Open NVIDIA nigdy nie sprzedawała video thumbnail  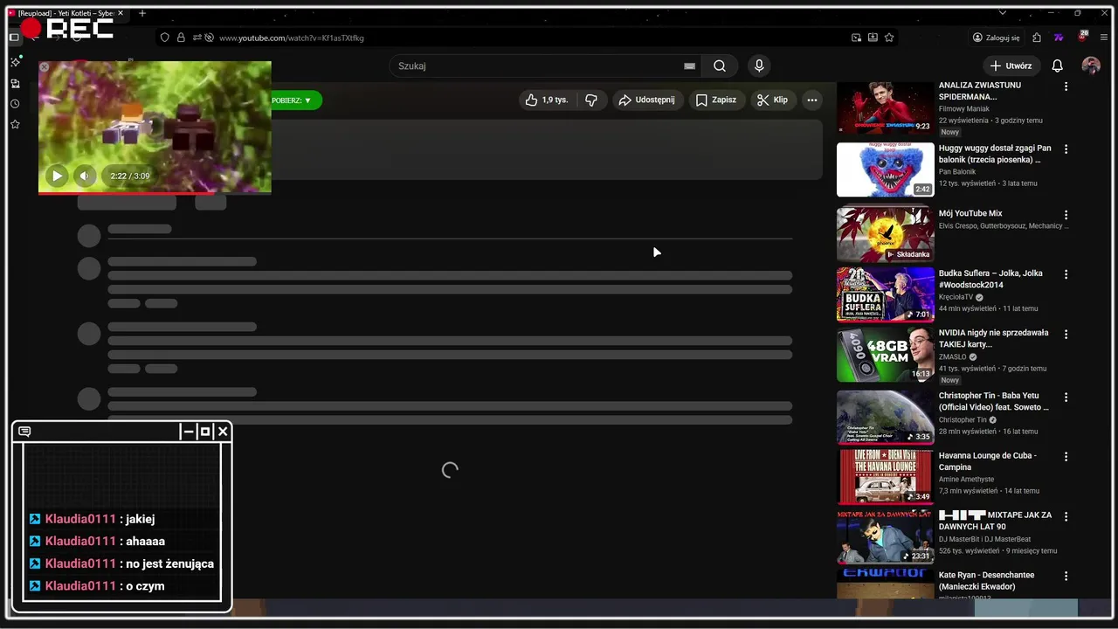click(885, 355)
